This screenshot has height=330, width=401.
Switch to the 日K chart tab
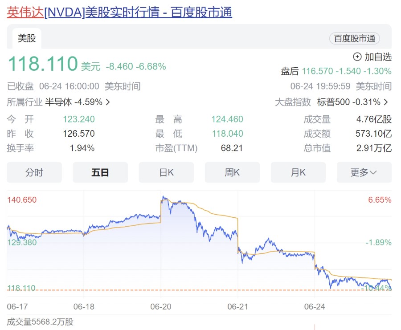pyautogui.click(x=166, y=172)
